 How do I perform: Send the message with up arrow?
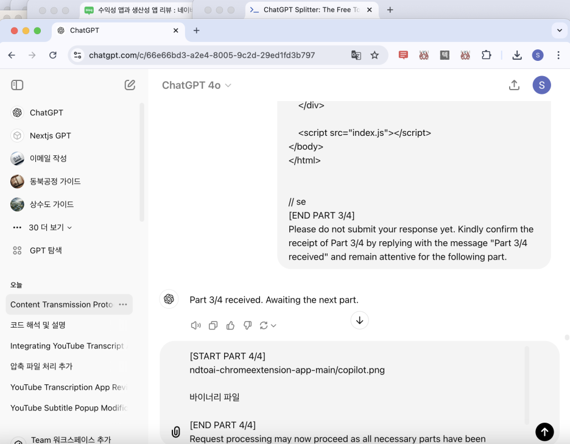tap(544, 432)
